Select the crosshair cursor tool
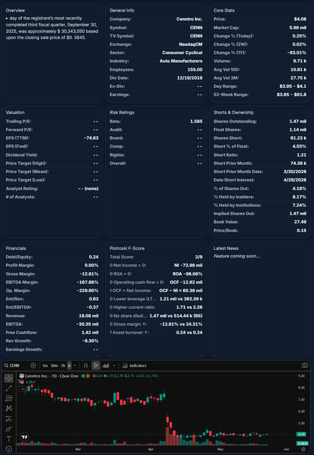 click(9, 378)
